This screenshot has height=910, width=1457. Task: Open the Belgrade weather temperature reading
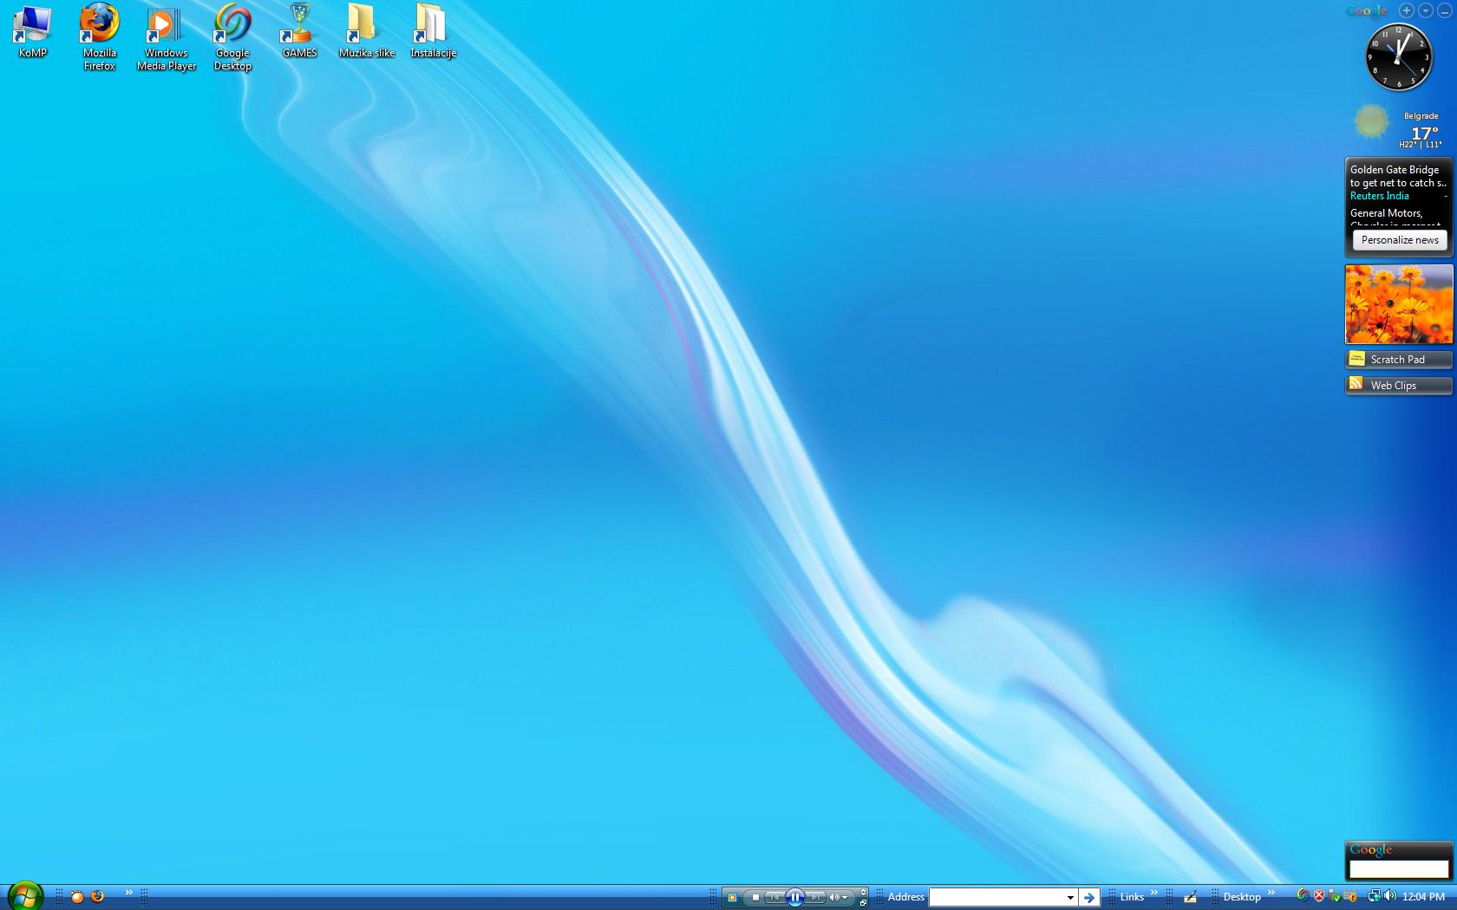click(x=1424, y=133)
